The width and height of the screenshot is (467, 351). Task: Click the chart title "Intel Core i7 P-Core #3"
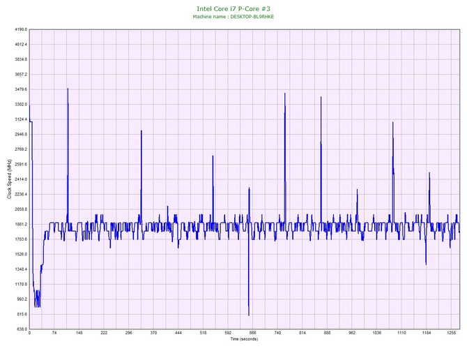(x=233, y=8)
